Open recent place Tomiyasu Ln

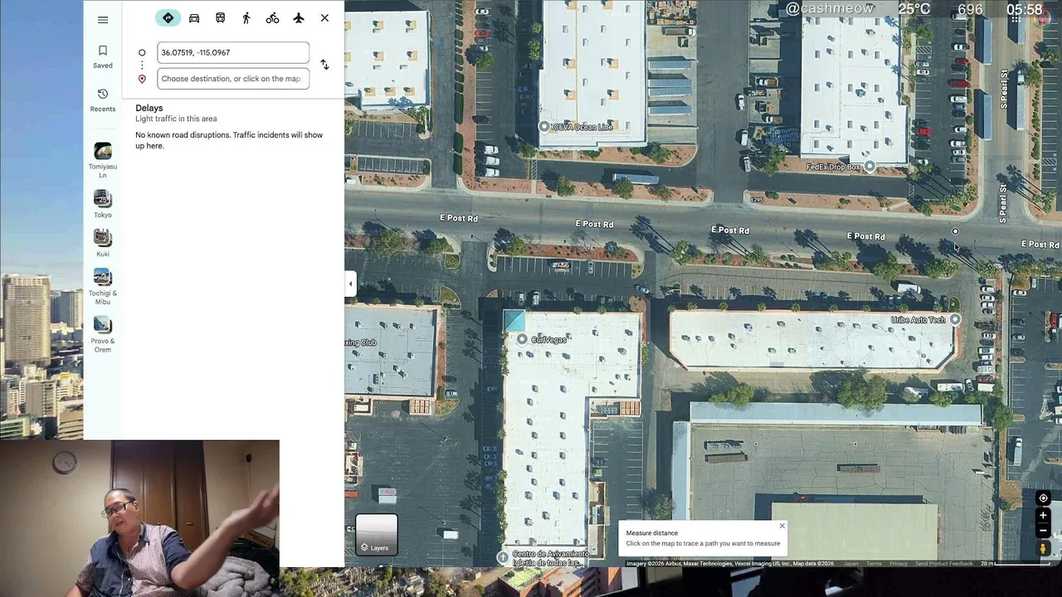coord(103,160)
